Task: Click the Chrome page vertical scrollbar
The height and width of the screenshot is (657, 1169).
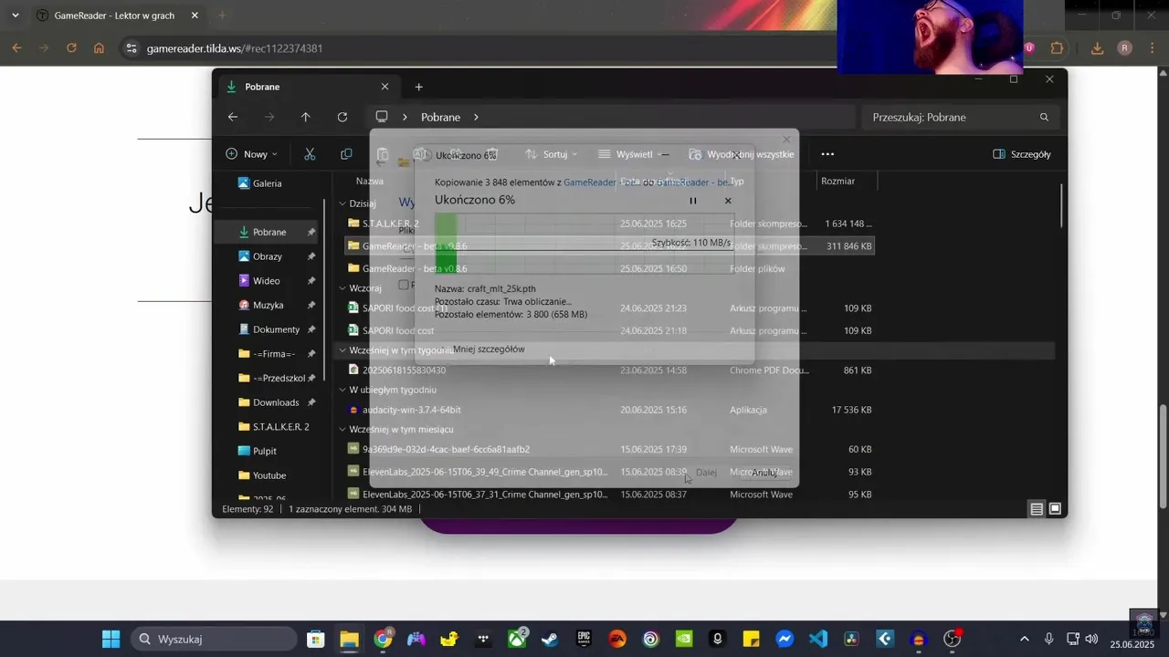Action: pyautogui.click(x=1163, y=456)
